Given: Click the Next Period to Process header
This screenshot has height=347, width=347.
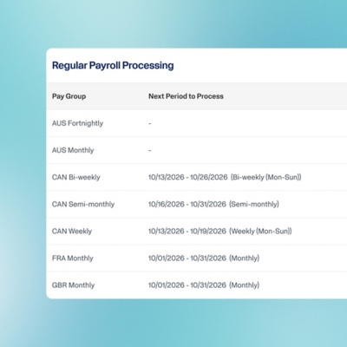Looking at the screenshot, I should coord(186,96).
